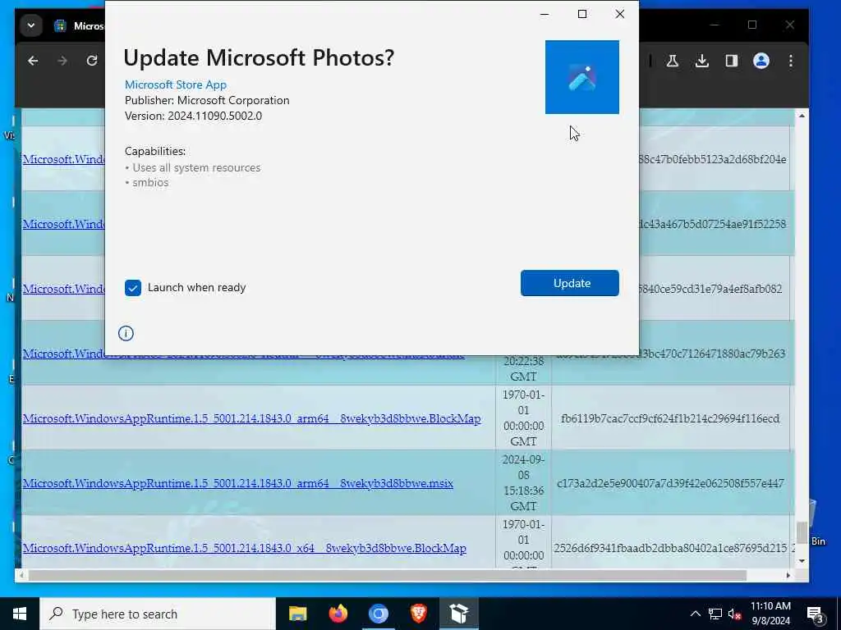Minimize the browser window behind
The width and height of the screenshot is (841, 630).
click(x=715, y=25)
